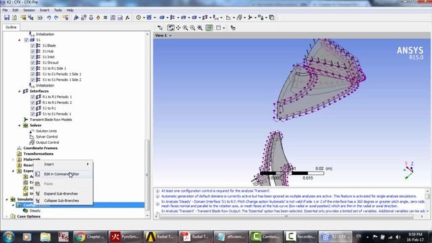Click the green highlighted viewer toolbar icon
The height and width of the screenshot is (243, 432).
pos(209,28)
